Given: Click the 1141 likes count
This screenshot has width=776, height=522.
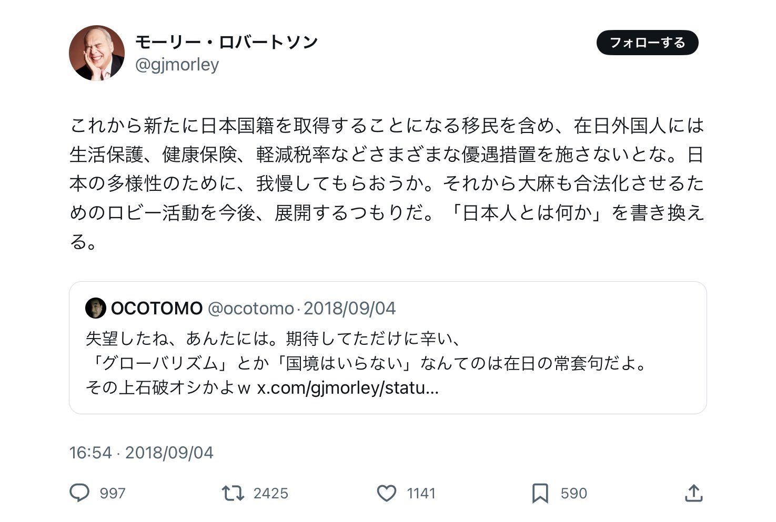Looking at the screenshot, I should [421, 493].
